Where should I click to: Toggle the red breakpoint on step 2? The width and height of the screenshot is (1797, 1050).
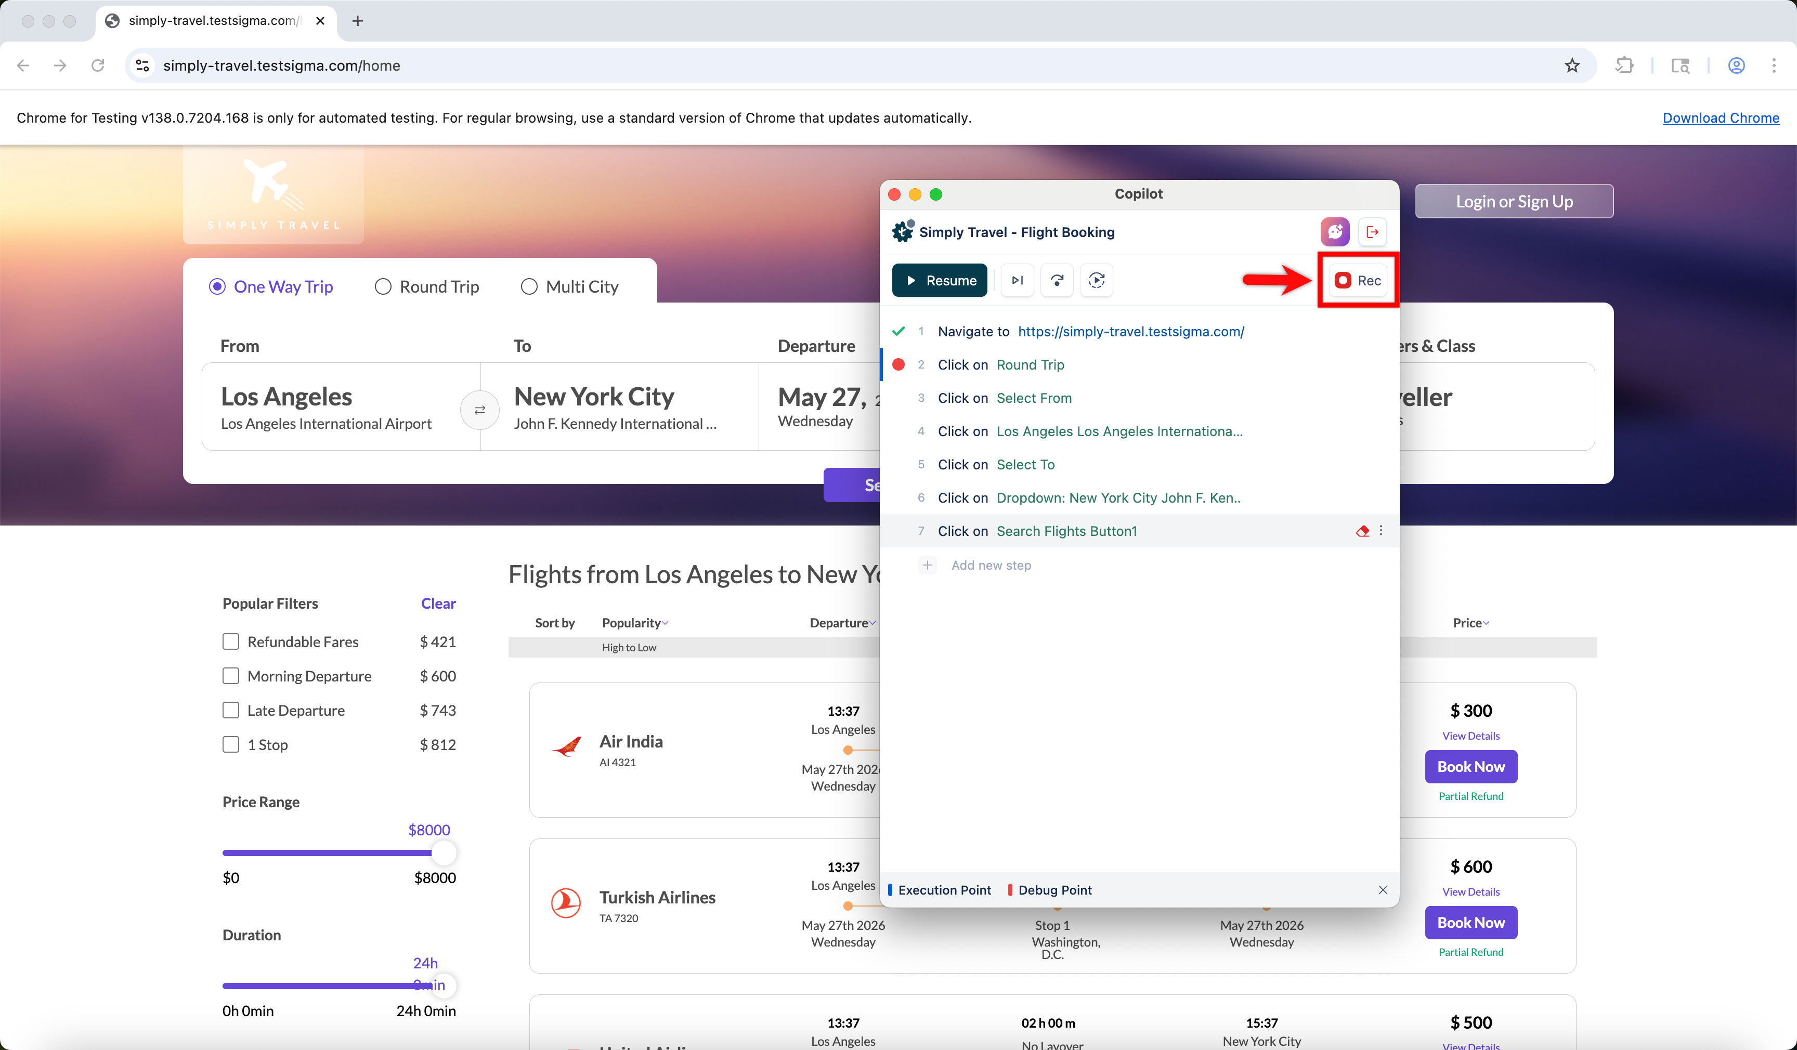tap(898, 365)
